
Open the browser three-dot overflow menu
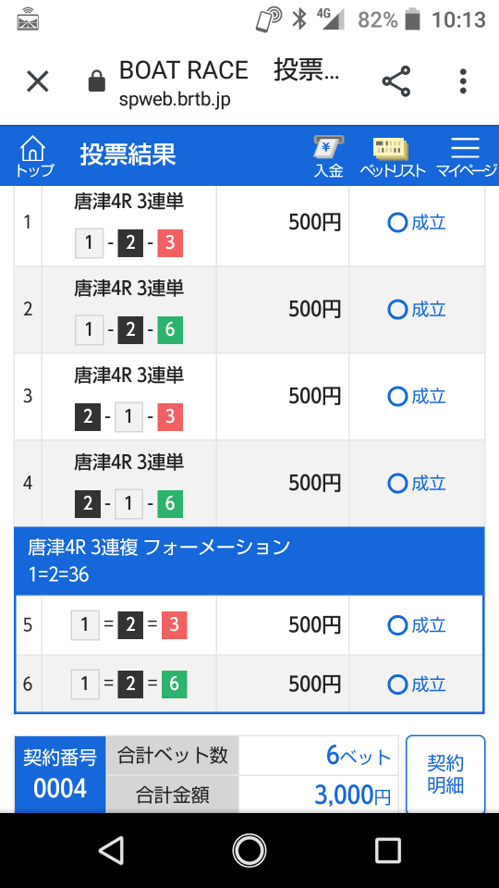pyautogui.click(x=463, y=81)
